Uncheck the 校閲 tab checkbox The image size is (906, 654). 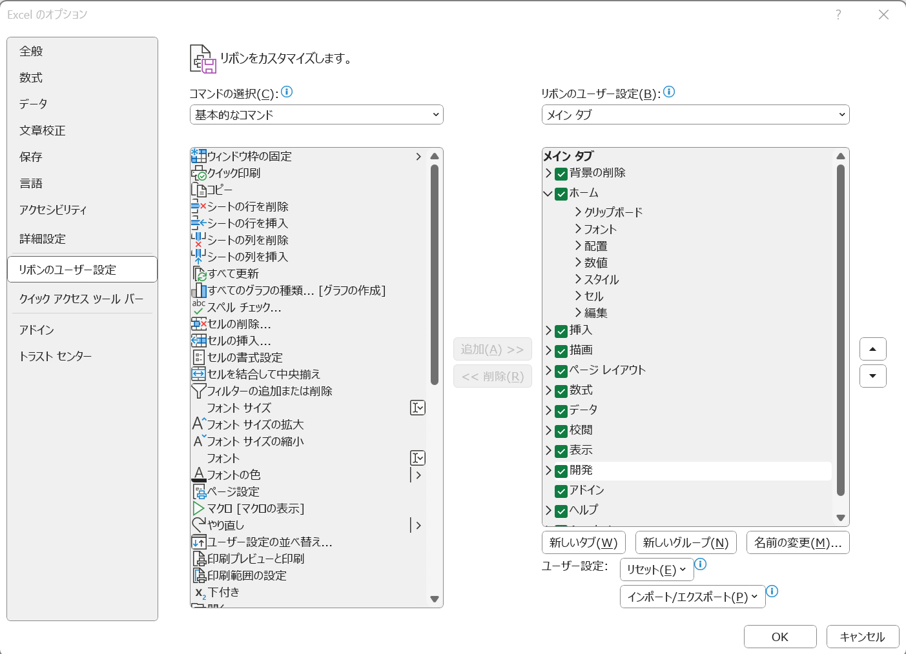(x=561, y=431)
